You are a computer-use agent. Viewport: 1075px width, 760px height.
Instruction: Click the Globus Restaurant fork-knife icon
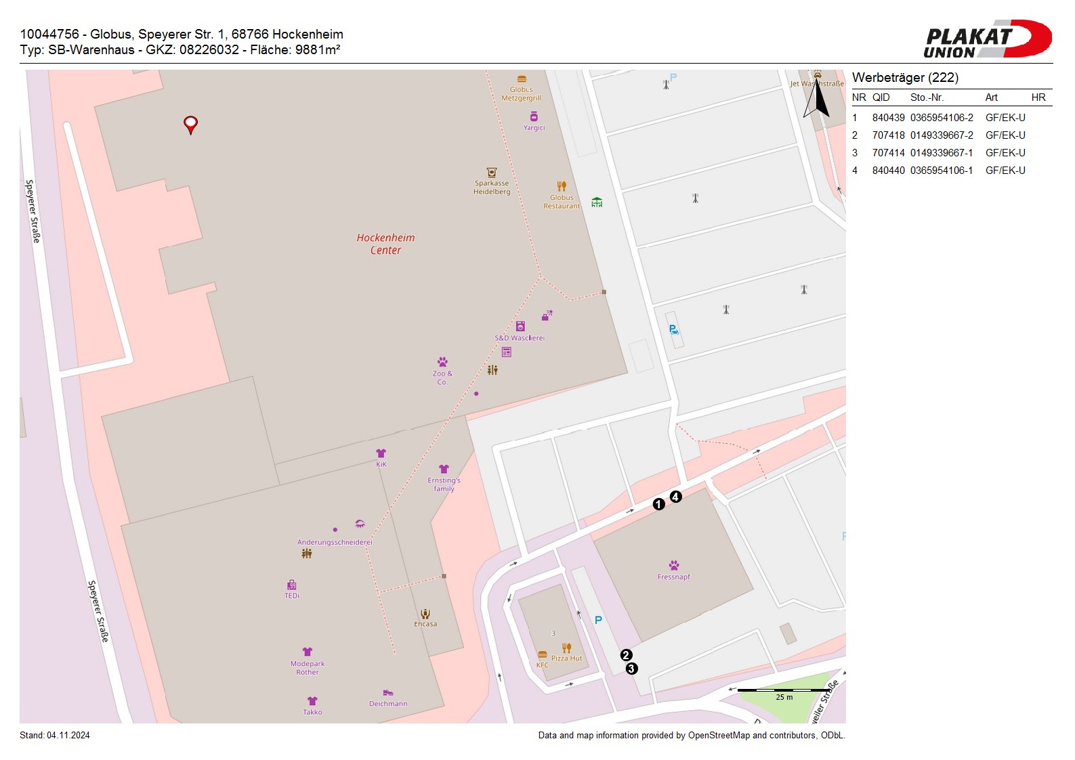pos(562,186)
